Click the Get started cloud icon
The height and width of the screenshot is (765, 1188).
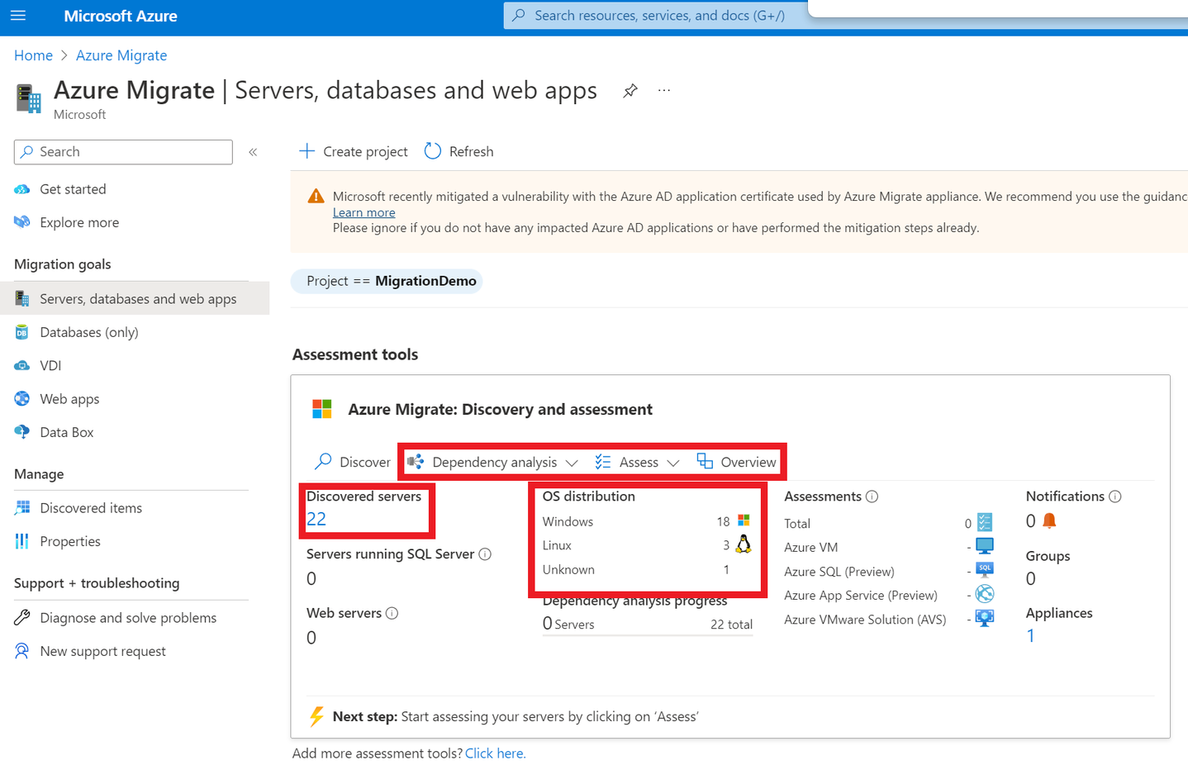point(22,189)
